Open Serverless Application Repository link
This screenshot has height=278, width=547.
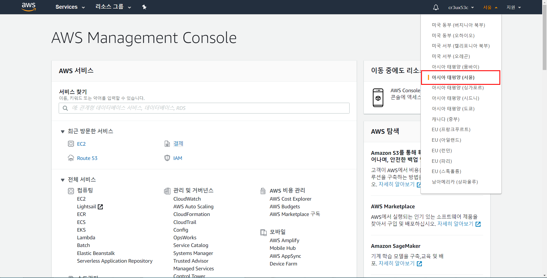coord(115,261)
